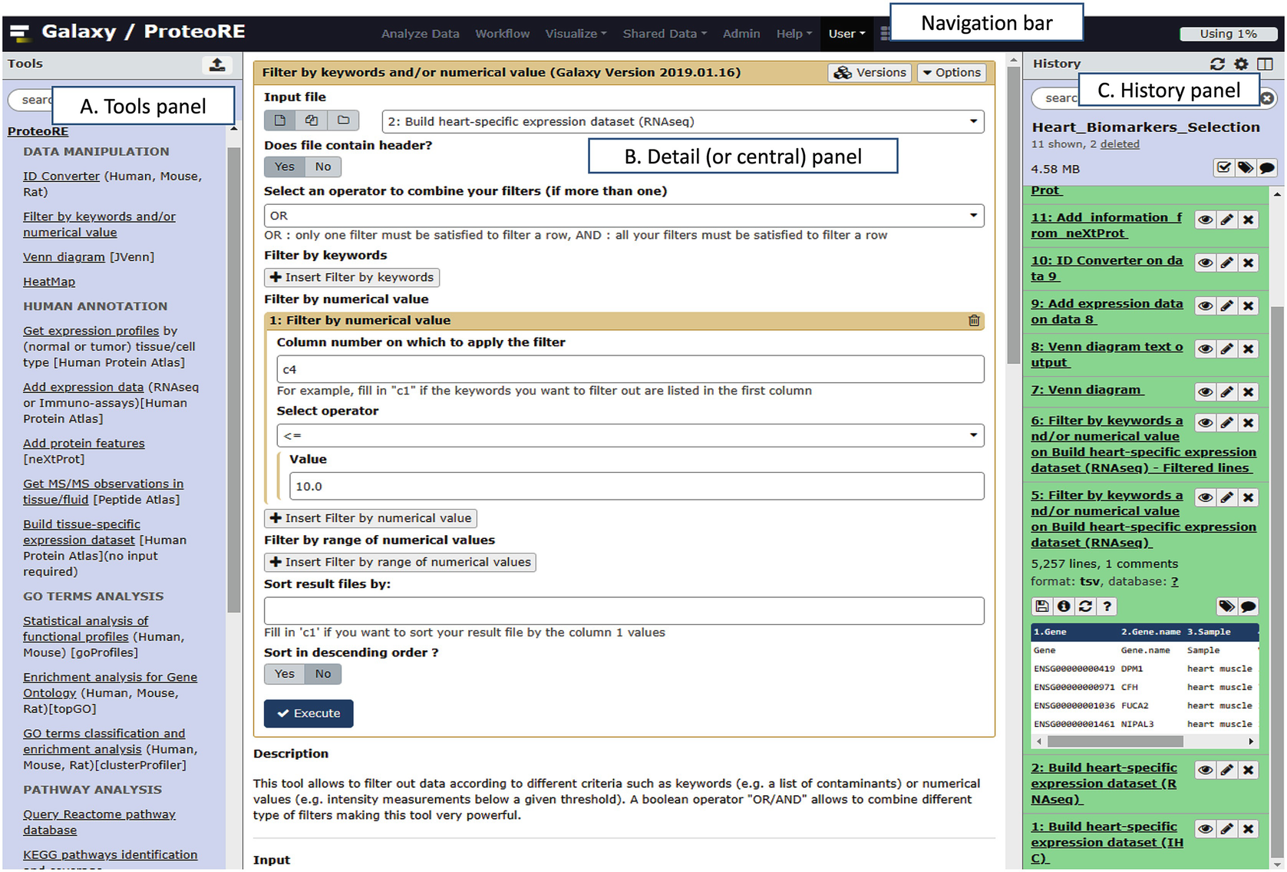Delete dataset 11 with the x icon
This screenshot has width=1287, height=872.
click(x=1249, y=220)
